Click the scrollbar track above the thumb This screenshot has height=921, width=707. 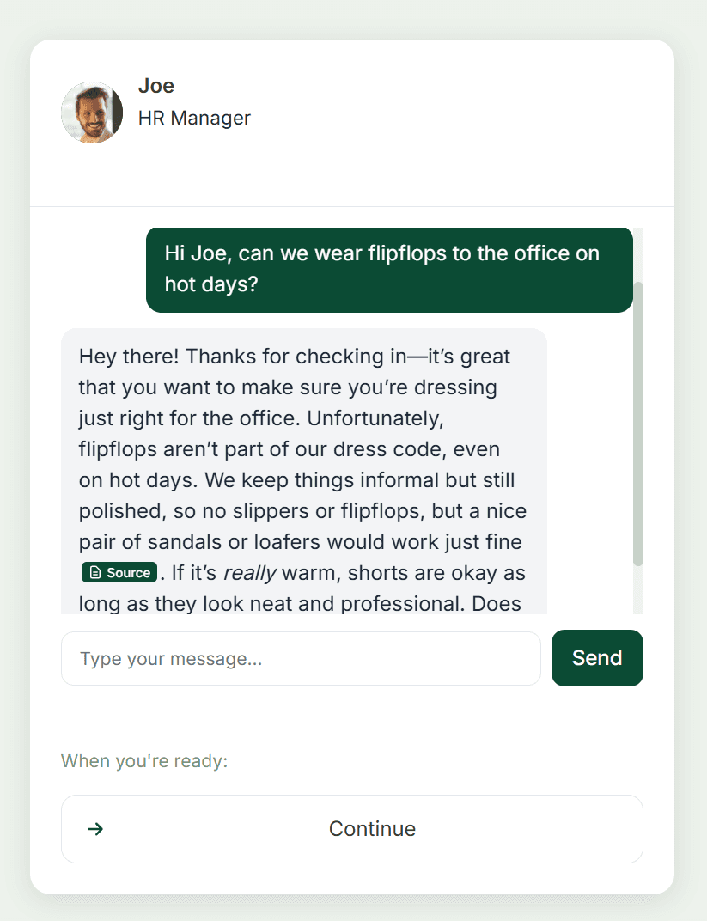click(x=637, y=253)
